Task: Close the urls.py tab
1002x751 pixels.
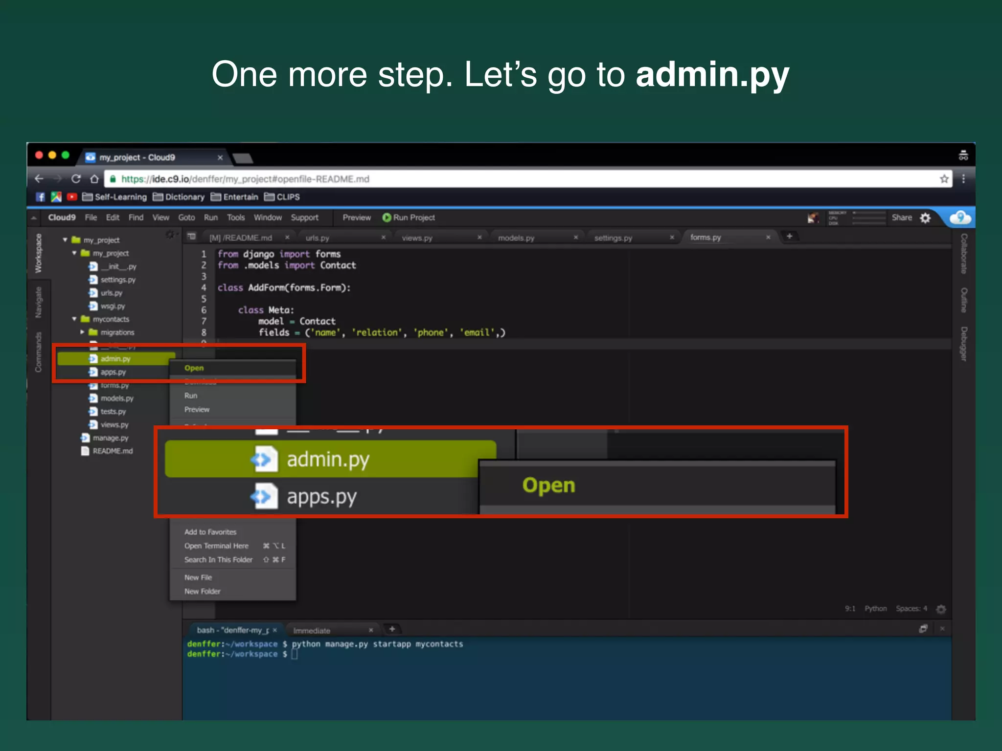Action: coord(383,238)
